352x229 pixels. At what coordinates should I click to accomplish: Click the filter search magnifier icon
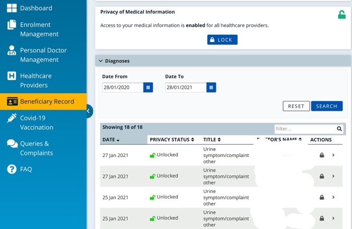tap(339, 129)
